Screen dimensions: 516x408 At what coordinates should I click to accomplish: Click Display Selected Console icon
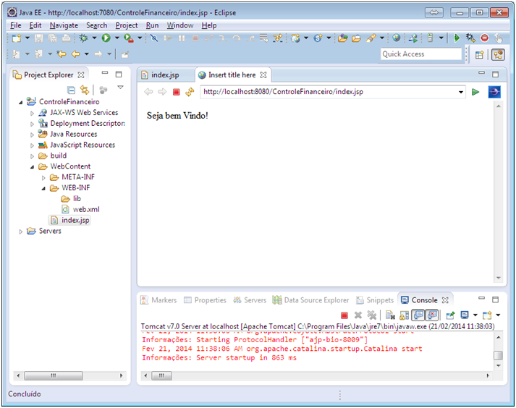(x=465, y=315)
